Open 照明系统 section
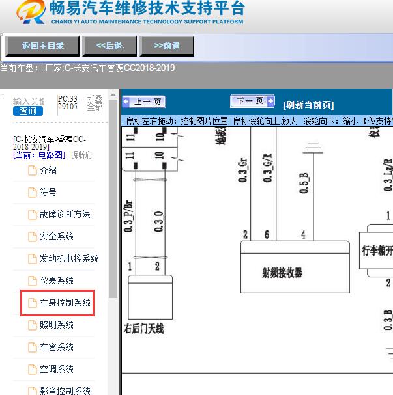The image size is (393, 395). pyautogui.click(x=57, y=325)
